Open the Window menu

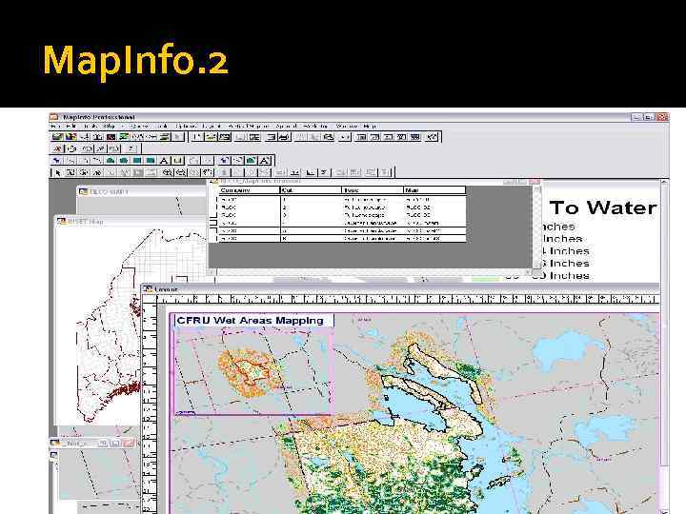point(347,126)
